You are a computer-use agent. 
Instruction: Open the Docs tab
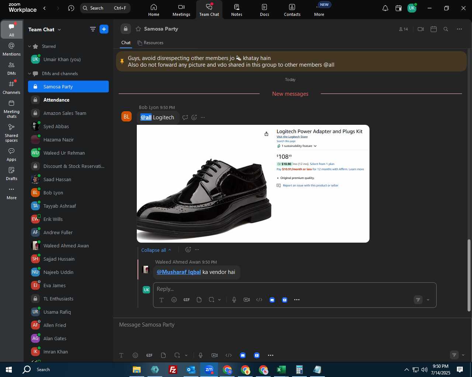click(x=264, y=10)
